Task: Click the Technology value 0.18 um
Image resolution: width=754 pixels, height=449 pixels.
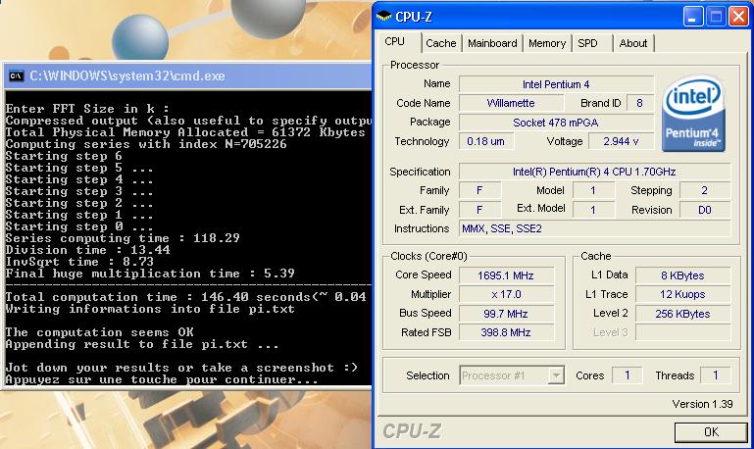Action: [x=485, y=141]
